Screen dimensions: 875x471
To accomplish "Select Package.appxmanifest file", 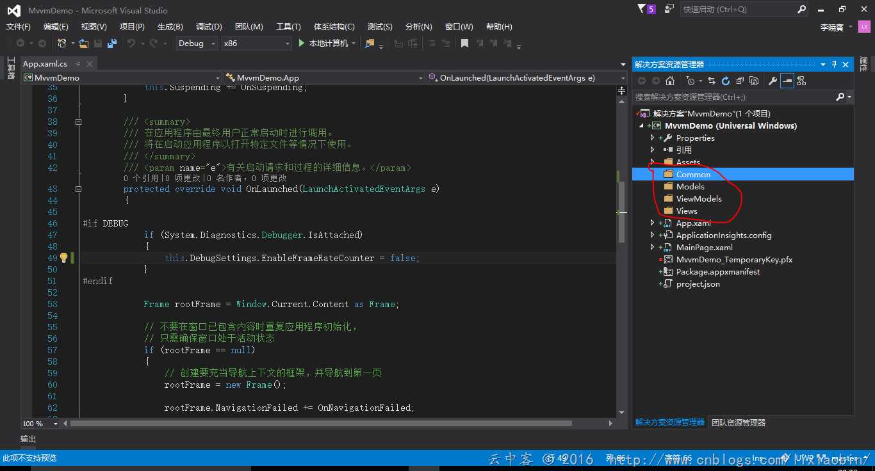I will (x=718, y=271).
